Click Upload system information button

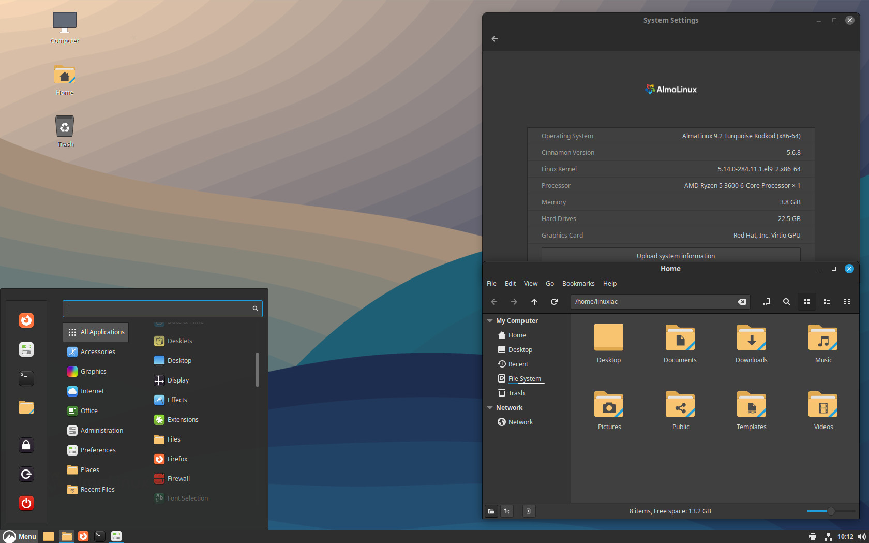tap(671, 255)
